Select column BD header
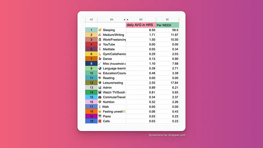Screen dimensions: 263x148 [x=141, y=19]
